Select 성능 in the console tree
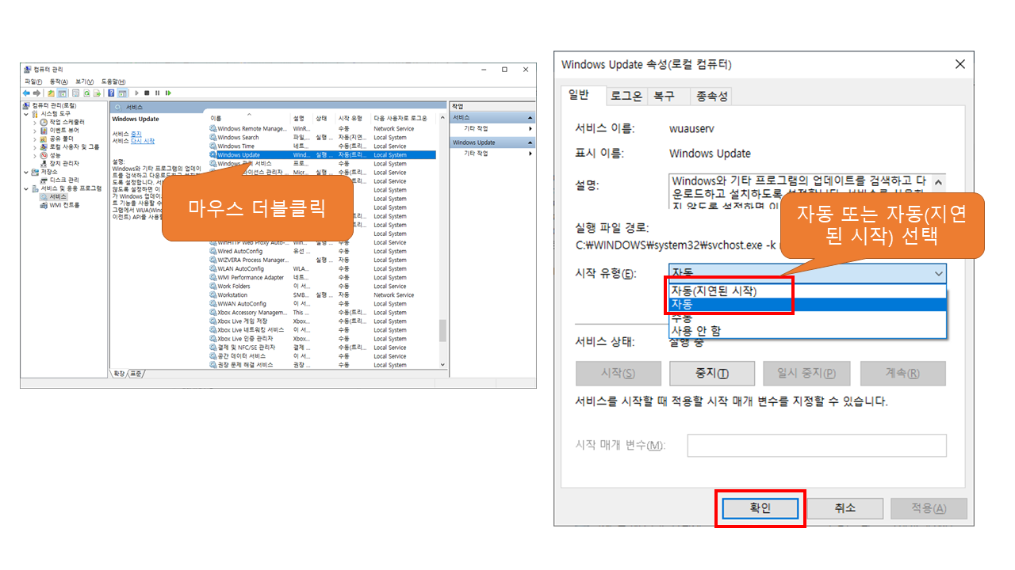 click(x=55, y=155)
